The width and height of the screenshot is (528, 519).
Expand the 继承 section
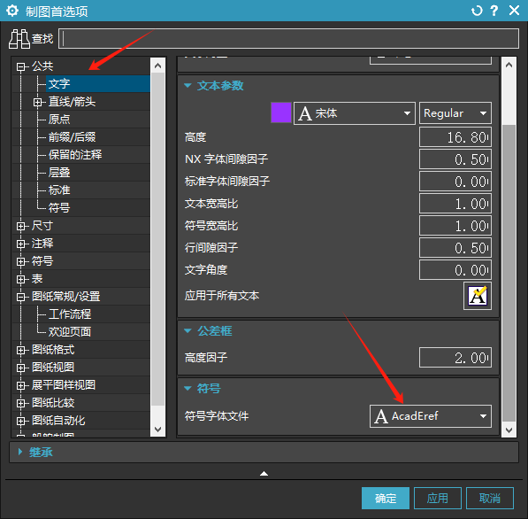click(20, 452)
